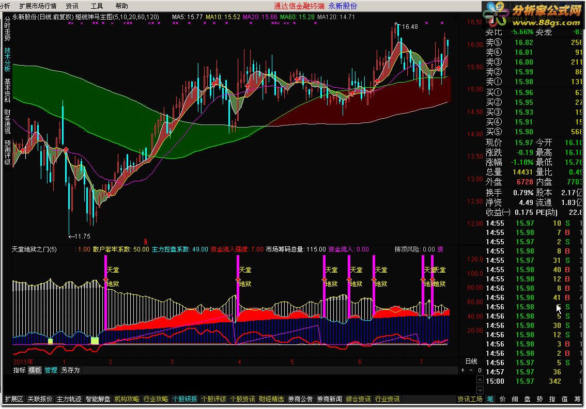Open the 行业资讯 bottom tab
The image size is (586, 409).
387,399
